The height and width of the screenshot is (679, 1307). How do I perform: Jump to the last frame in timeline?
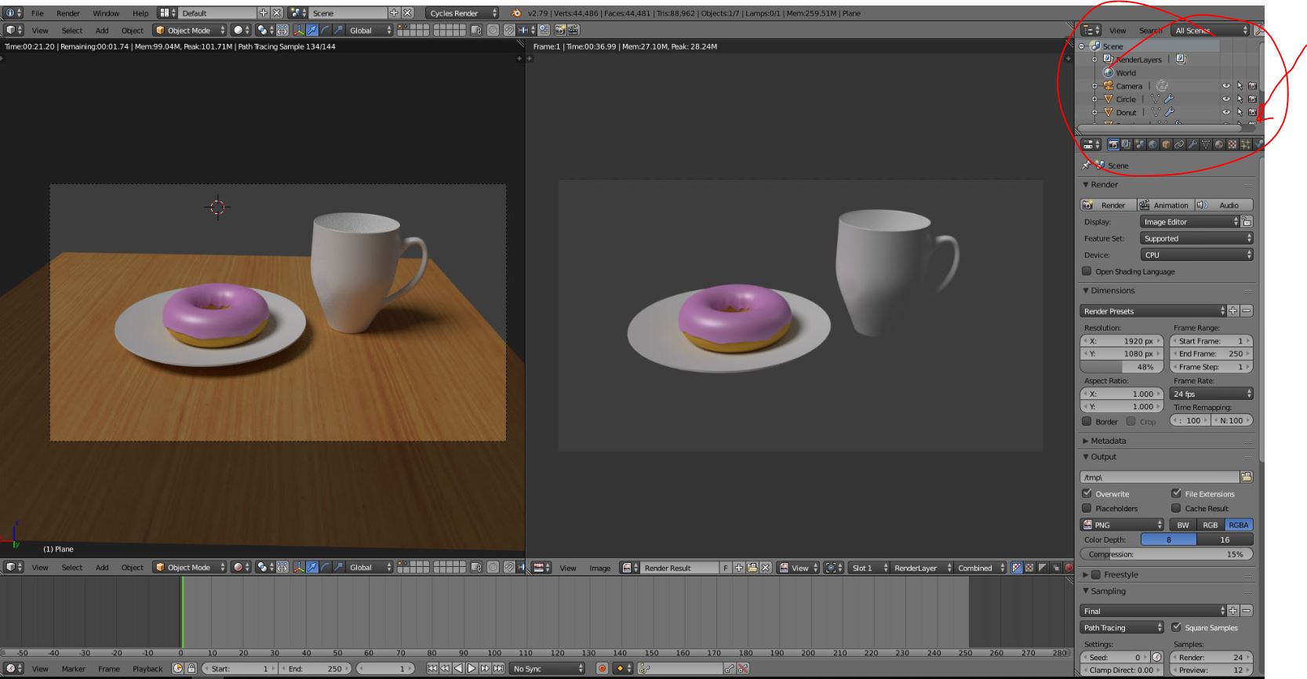pyautogui.click(x=498, y=669)
